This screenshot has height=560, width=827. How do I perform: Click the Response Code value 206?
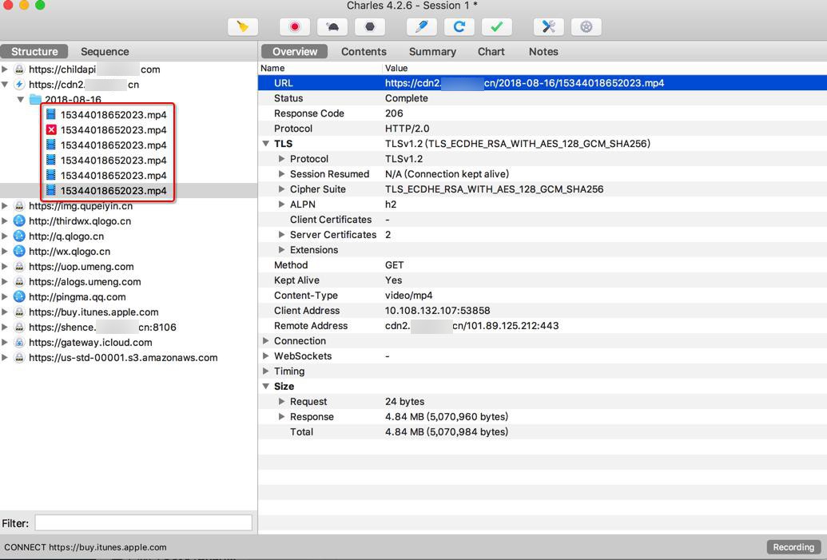394,113
